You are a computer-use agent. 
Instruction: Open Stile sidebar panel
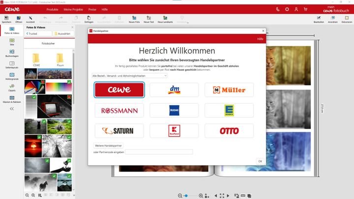tap(12, 42)
